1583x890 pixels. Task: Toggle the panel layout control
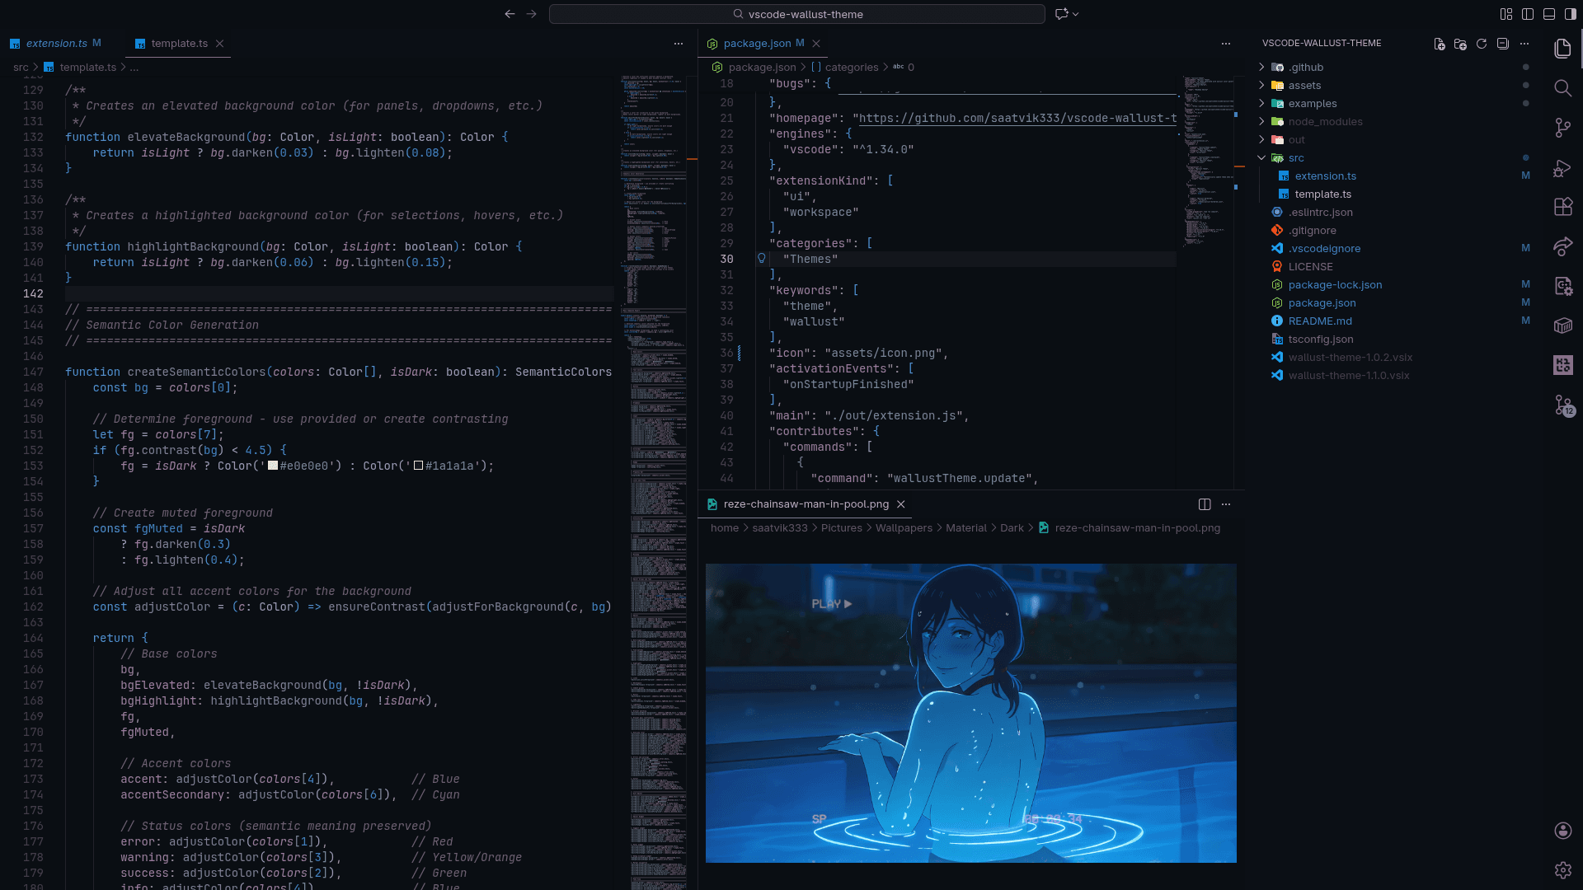pyautogui.click(x=1550, y=14)
